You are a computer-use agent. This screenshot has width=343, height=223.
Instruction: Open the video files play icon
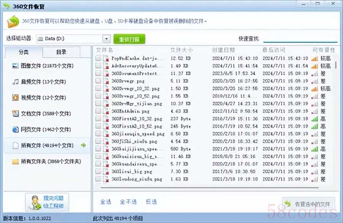point(15,98)
